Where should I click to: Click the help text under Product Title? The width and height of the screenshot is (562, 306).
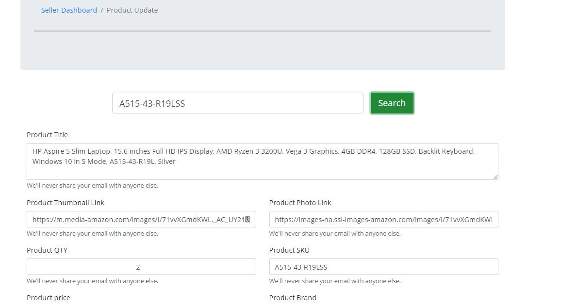click(93, 186)
